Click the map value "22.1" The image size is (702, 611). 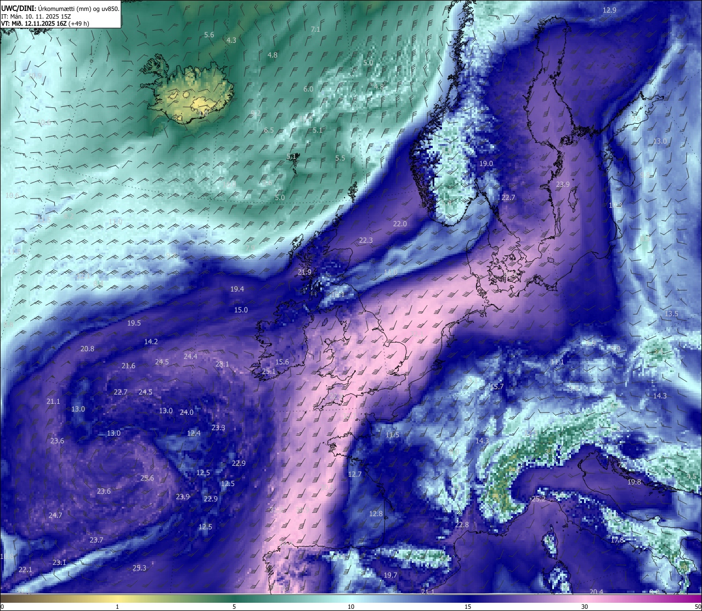(x=25, y=570)
